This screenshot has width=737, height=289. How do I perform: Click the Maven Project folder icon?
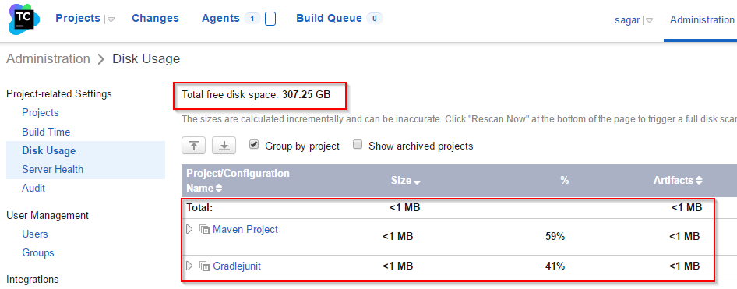tap(204, 230)
